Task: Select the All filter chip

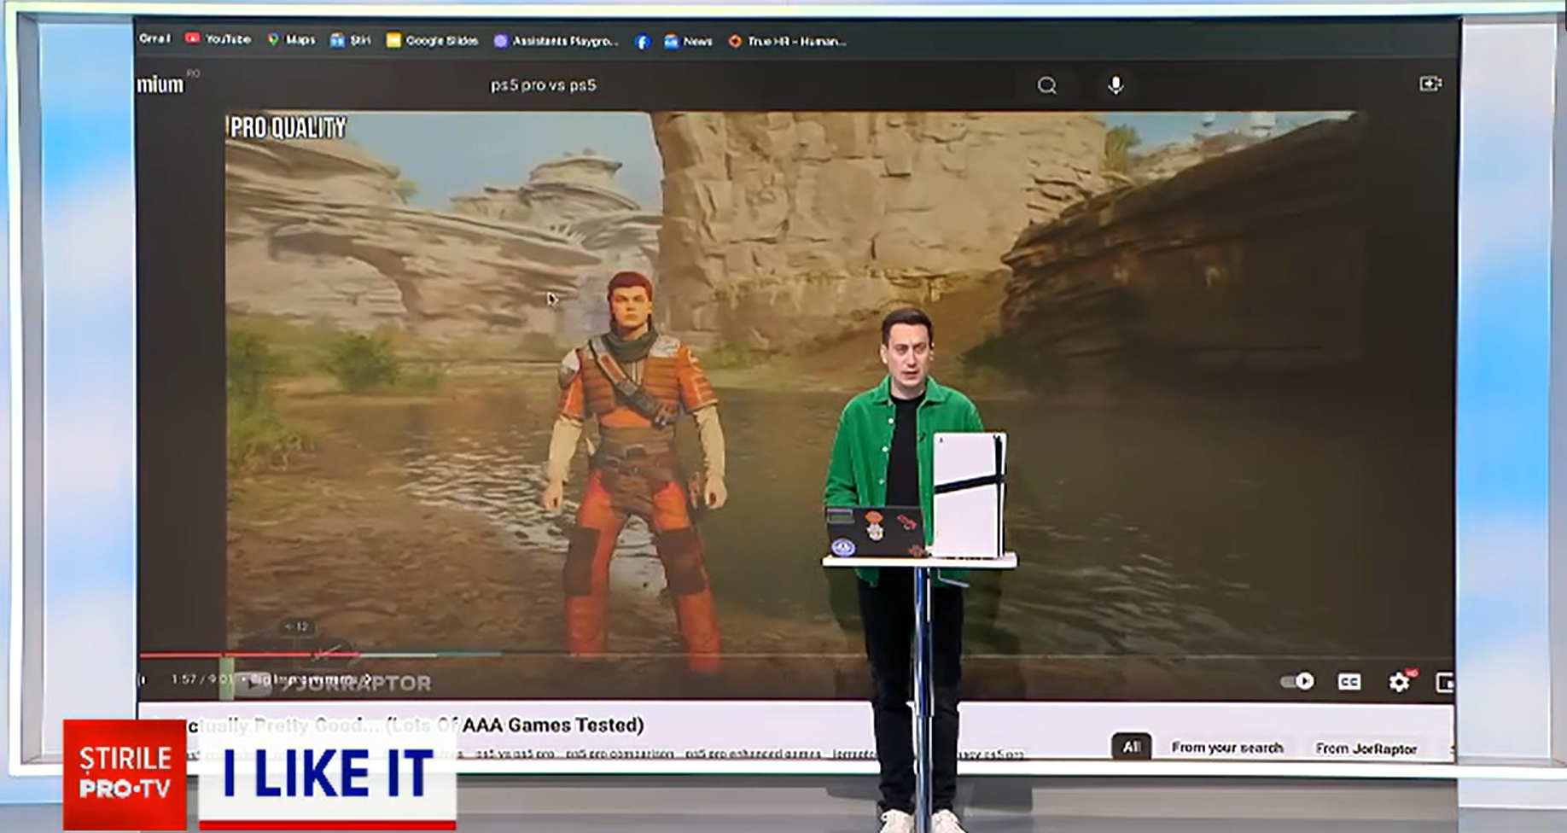Action: (1133, 746)
